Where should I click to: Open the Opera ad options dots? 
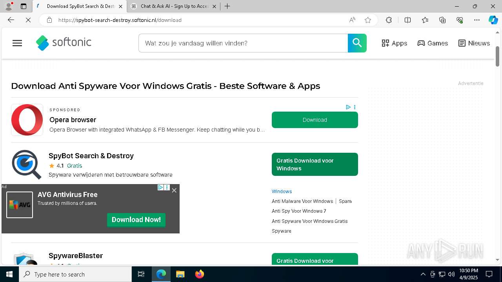[355, 107]
